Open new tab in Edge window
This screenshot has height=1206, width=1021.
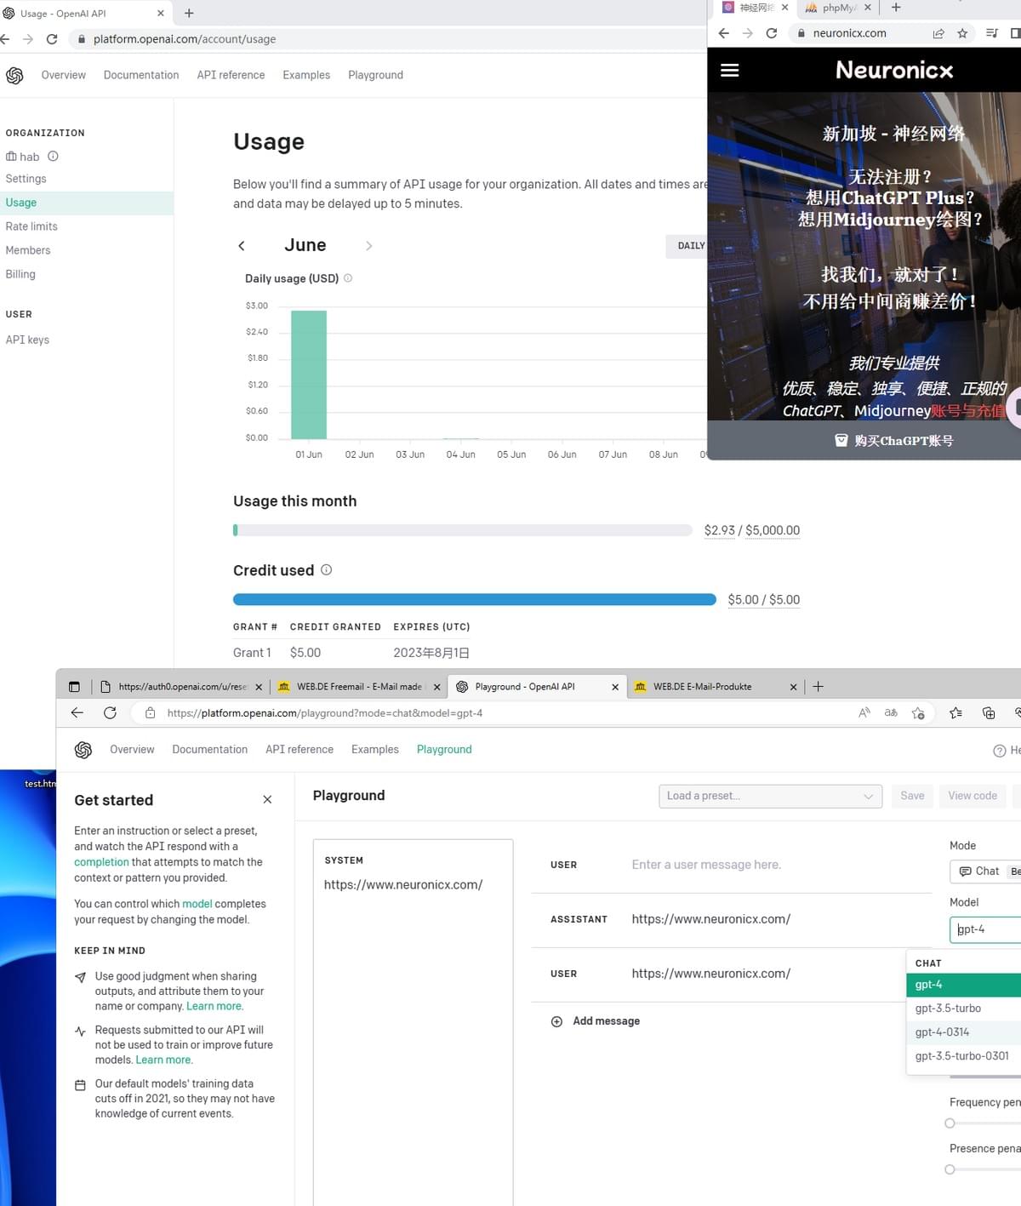coord(818,687)
